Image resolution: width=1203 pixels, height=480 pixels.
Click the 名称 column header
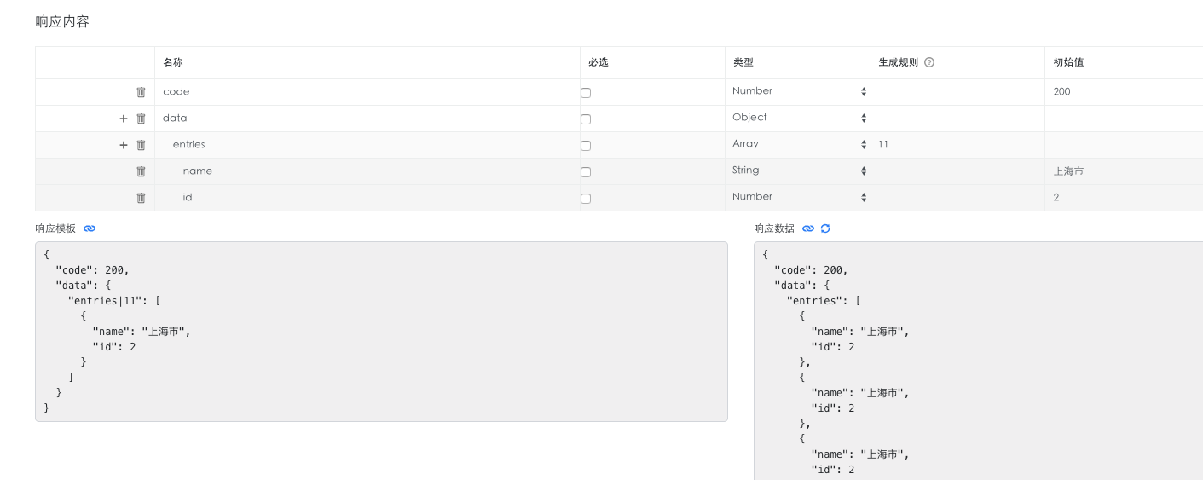point(173,62)
